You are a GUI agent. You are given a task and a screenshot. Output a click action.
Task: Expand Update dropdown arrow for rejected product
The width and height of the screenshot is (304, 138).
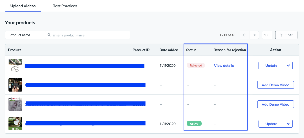[288, 66]
